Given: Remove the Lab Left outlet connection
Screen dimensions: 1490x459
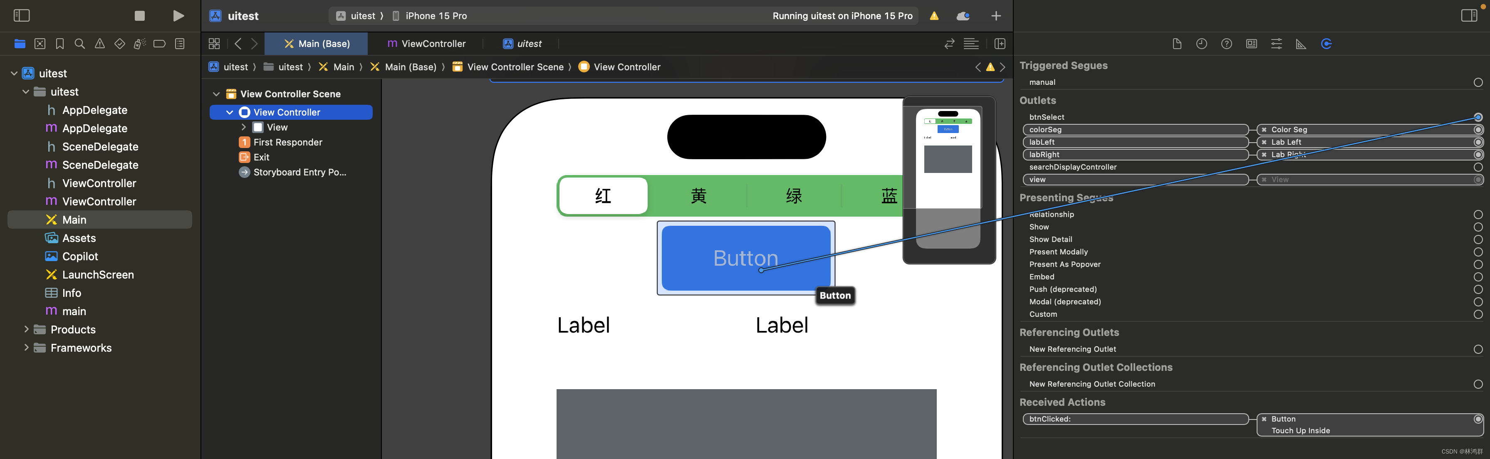Looking at the screenshot, I should pos(1264,142).
